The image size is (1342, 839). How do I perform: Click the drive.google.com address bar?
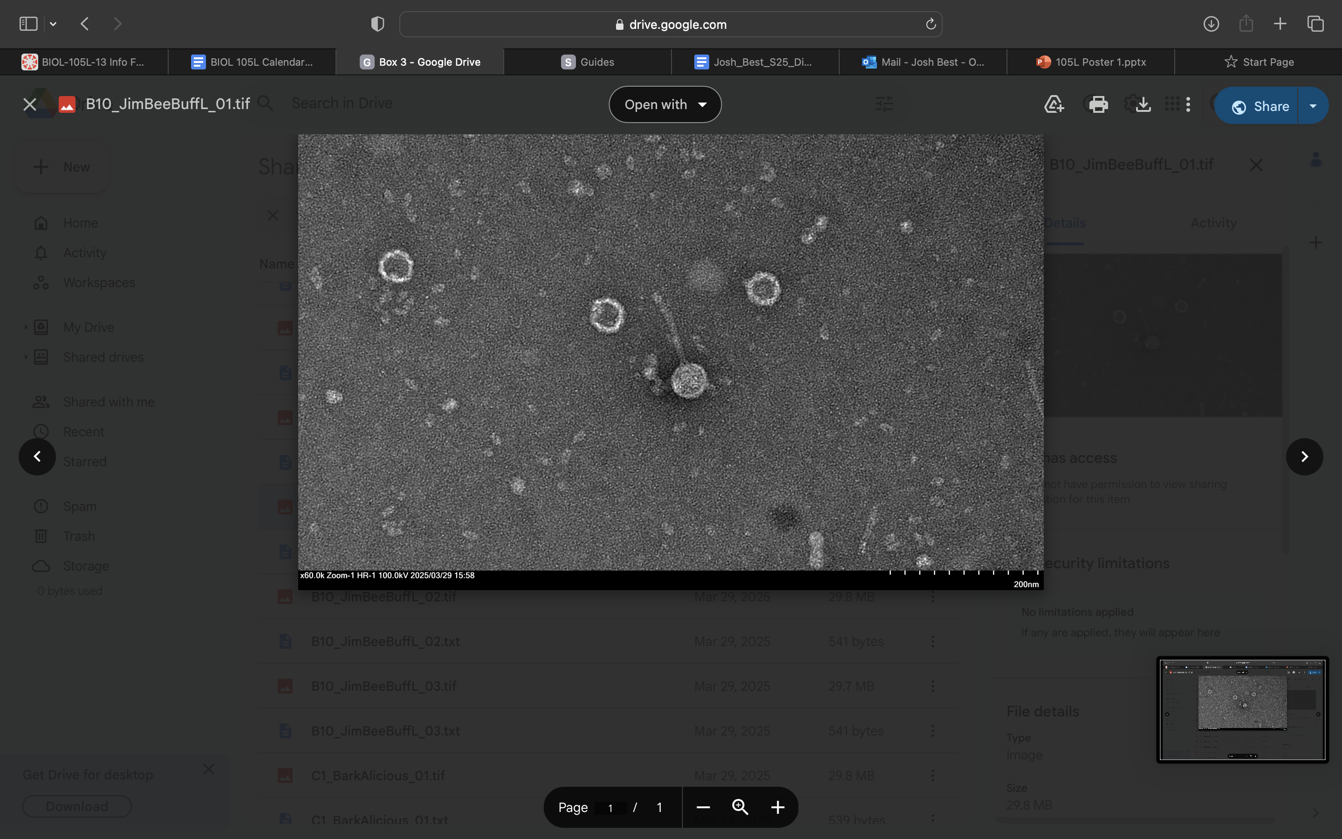click(671, 24)
